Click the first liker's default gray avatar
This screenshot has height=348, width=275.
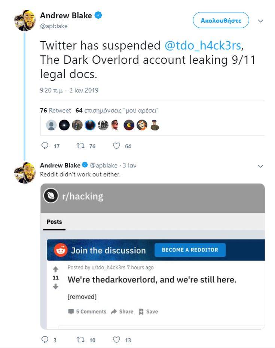coord(51,125)
